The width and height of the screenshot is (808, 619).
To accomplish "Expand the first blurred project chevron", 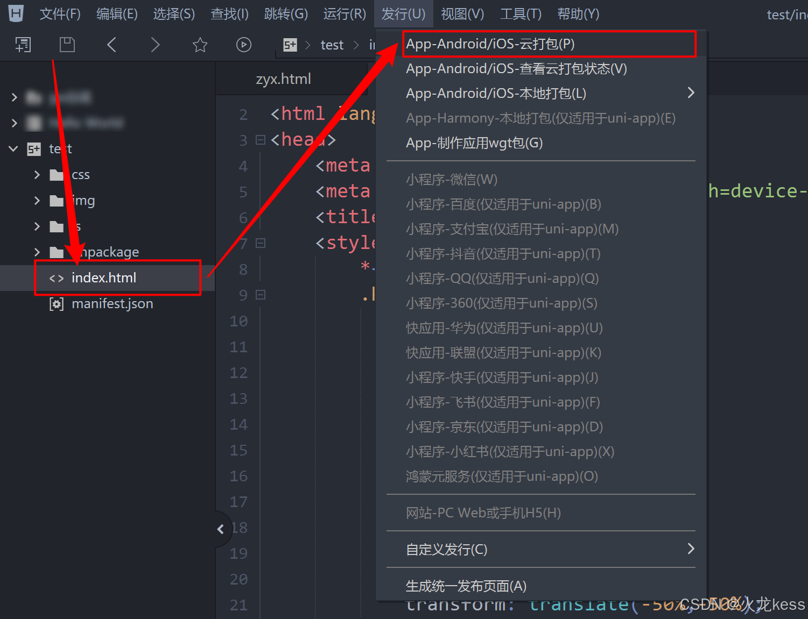I will click(x=15, y=97).
